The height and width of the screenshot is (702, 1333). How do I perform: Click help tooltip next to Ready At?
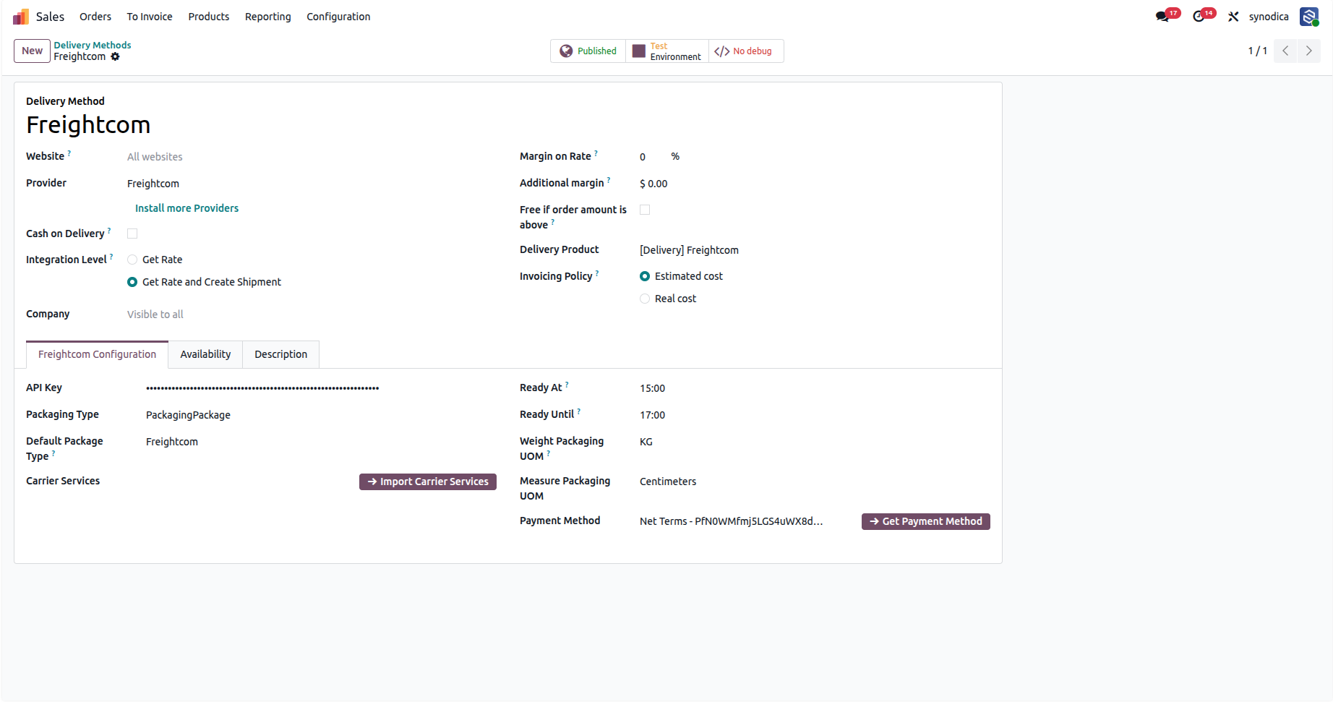click(567, 385)
